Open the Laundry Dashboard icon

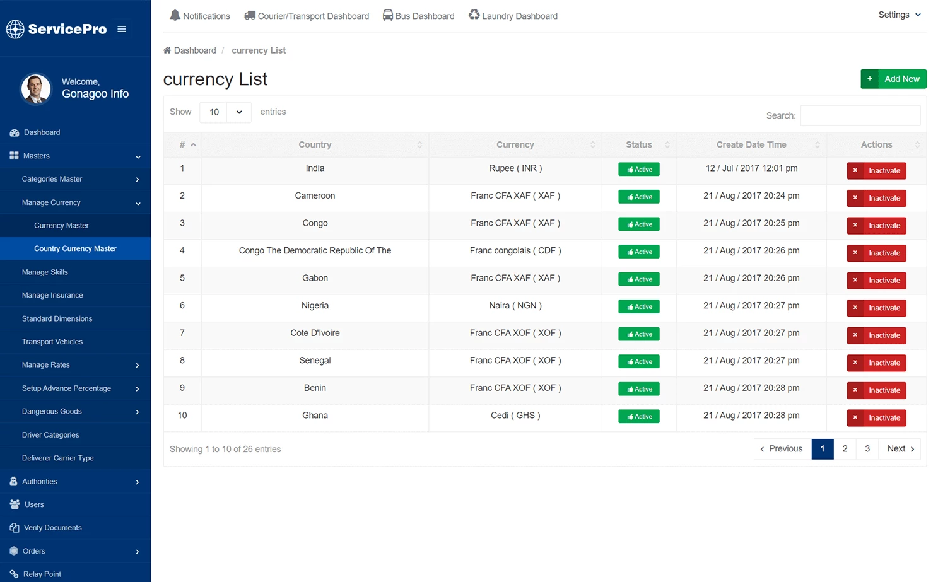(513, 16)
